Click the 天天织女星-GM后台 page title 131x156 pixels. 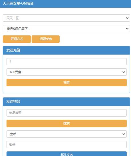(18, 3)
